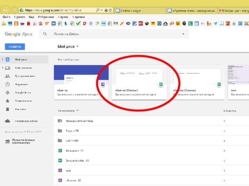Open Недавние (Recent) clock icon
This screenshot has height=186, width=249.
[x=7, y=84]
